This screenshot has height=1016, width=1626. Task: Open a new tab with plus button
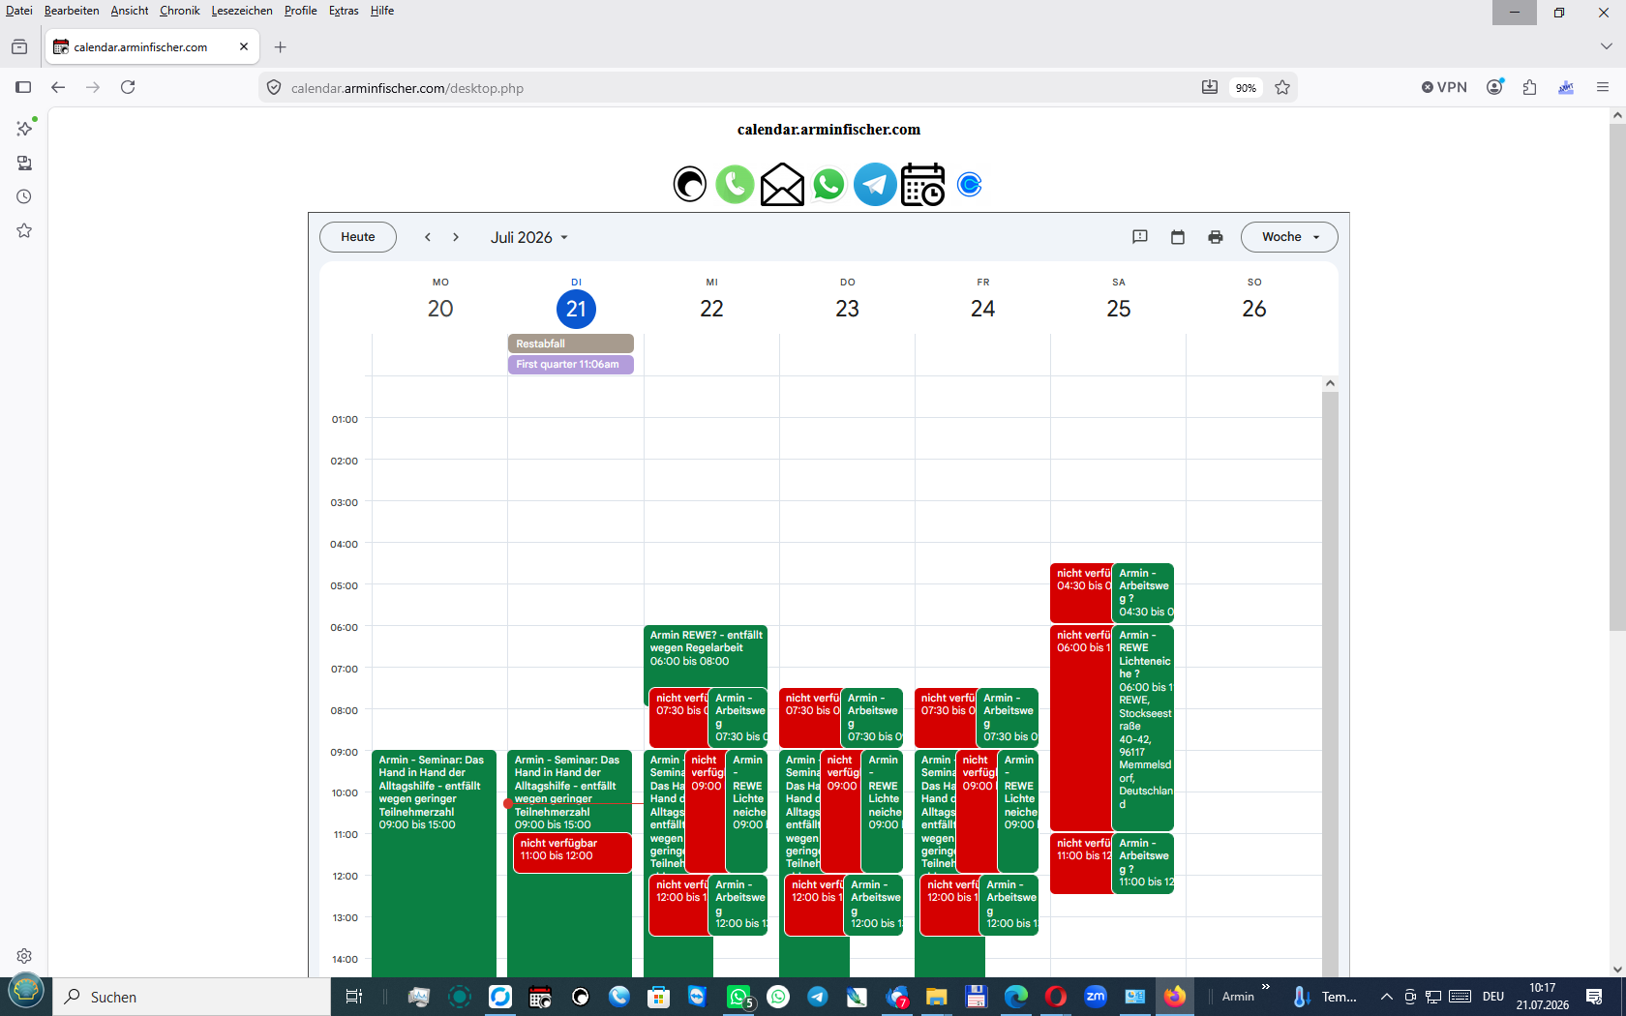tap(281, 46)
